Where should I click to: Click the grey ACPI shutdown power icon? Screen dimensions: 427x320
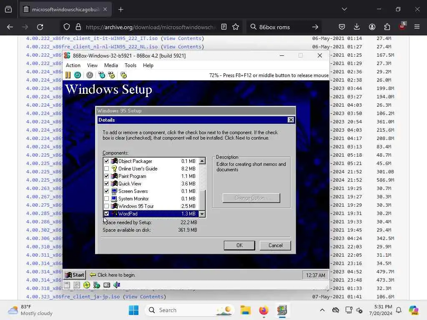90,75
